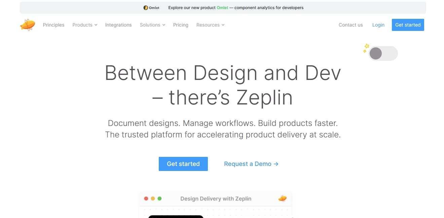Screen dimensions: 444x218
Task: Click the yellow dot in demo window
Action: coord(153,199)
